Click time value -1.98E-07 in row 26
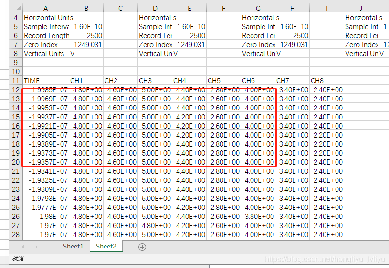389x268 pixels. click(x=46, y=217)
